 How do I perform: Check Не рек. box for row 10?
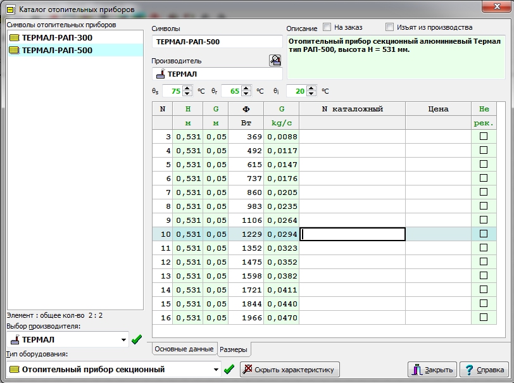click(x=484, y=234)
